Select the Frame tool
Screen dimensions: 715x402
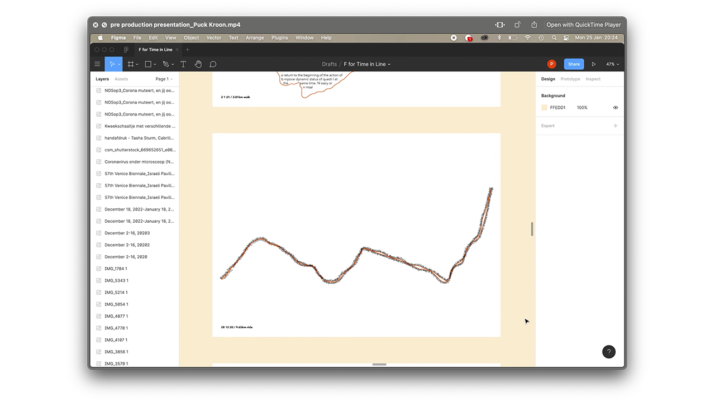[131, 64]
